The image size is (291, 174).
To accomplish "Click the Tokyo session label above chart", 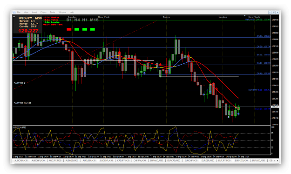I will (x=166, y=17).
